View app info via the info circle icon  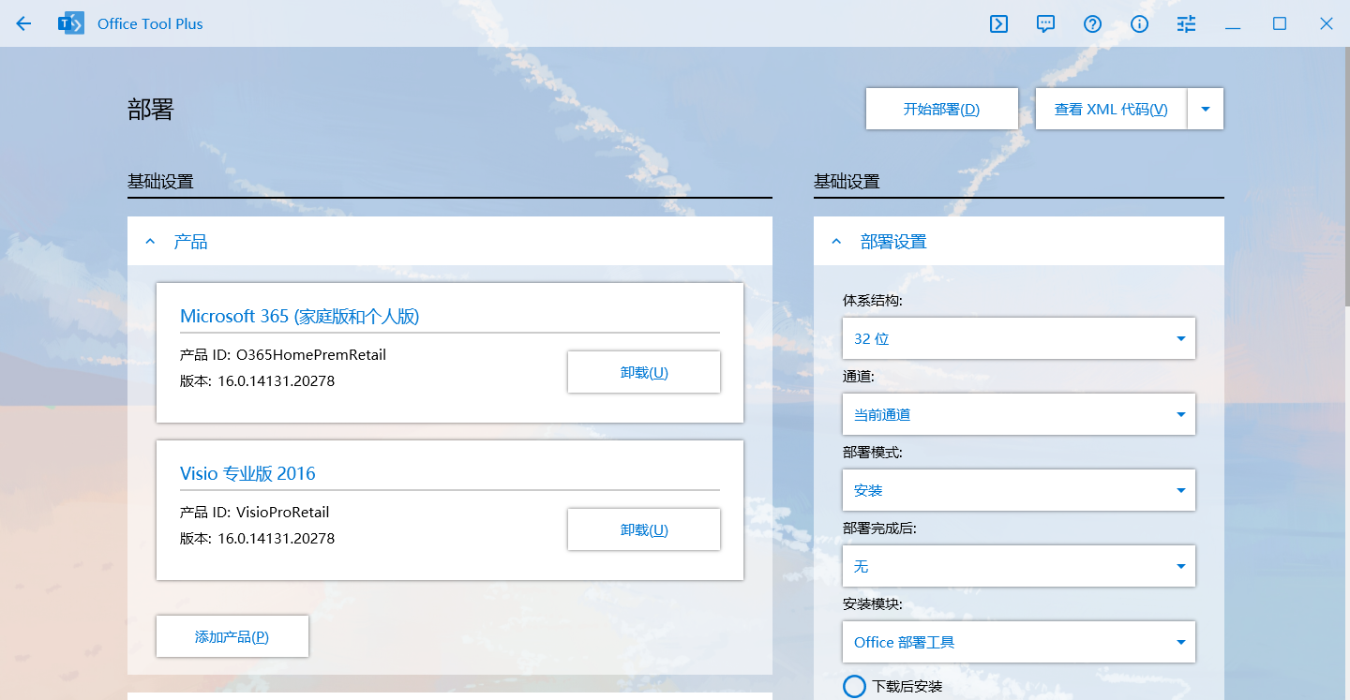1139,23
